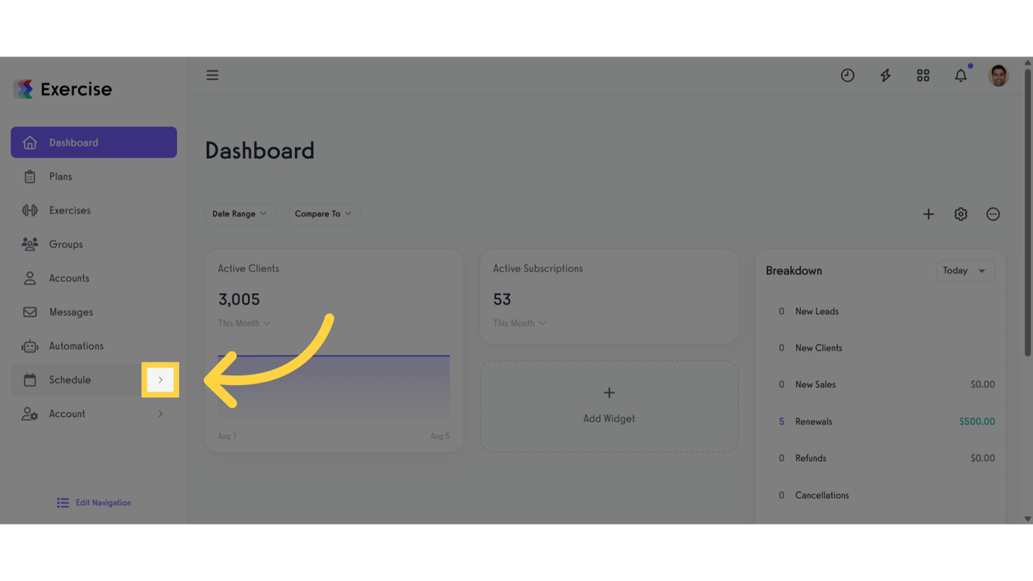Open the more options ellipsis icon
Viewport: 1033px width, 581px height.
pyautogui.click(x=993, y=214)
